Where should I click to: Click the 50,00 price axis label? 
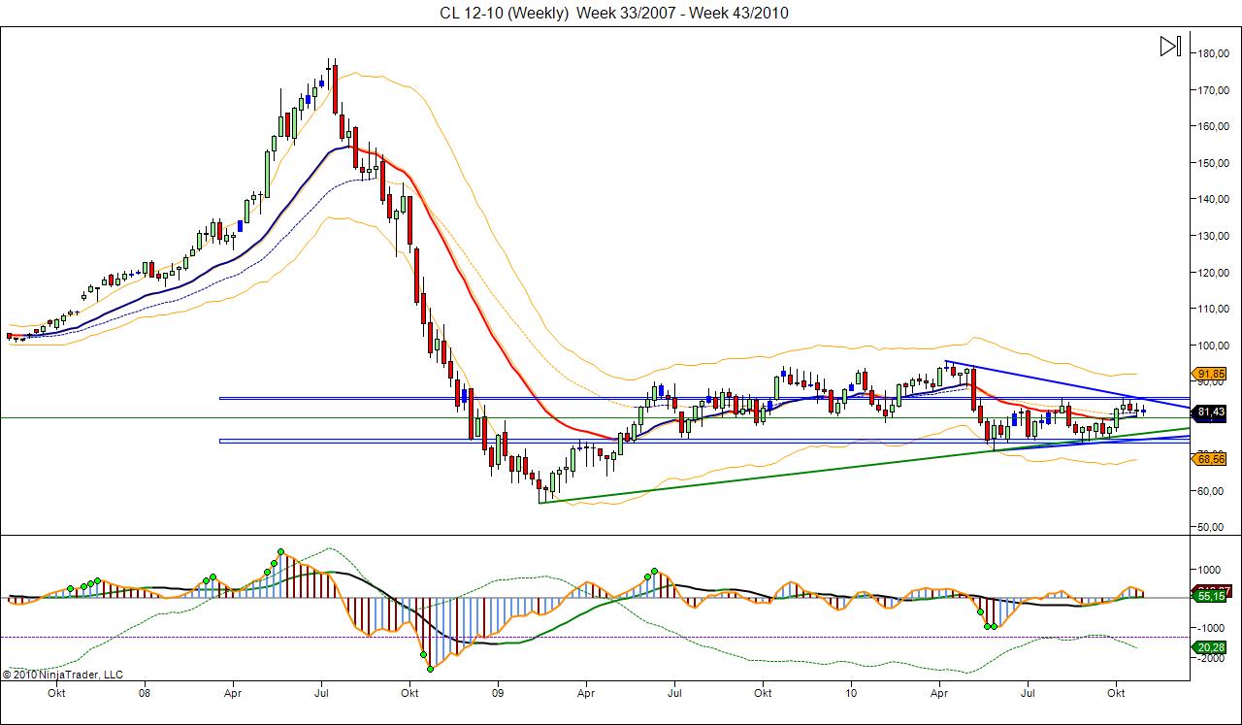tap(1212, 527)
